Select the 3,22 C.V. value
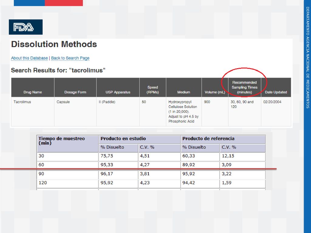The height and width of the screenshot is (233, 311). click(243, 174)
